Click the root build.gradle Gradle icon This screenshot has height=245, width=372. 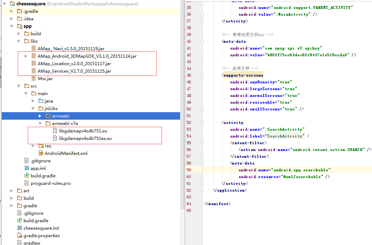pos(20,220)
